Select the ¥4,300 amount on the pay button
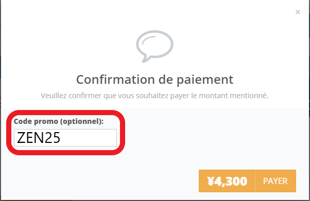 (x=227, y=181)
